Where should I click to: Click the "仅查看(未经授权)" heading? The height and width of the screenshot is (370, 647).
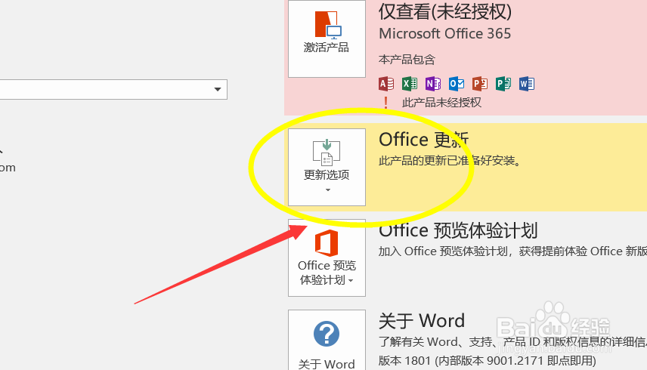pyautogui.click(x=445, y=11)
